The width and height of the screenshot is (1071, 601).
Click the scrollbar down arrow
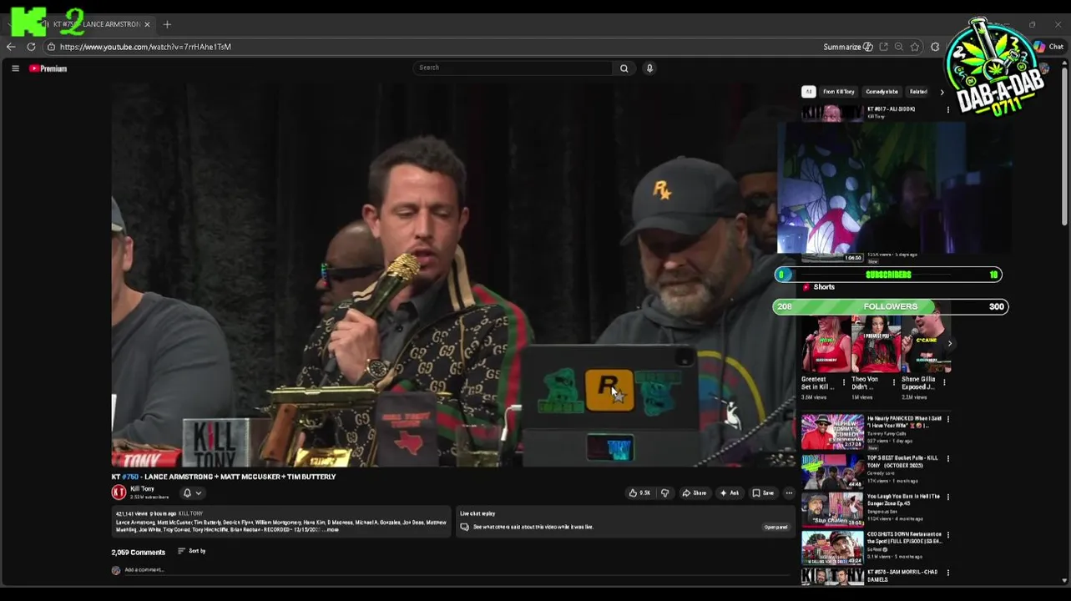click(1063, 580)
